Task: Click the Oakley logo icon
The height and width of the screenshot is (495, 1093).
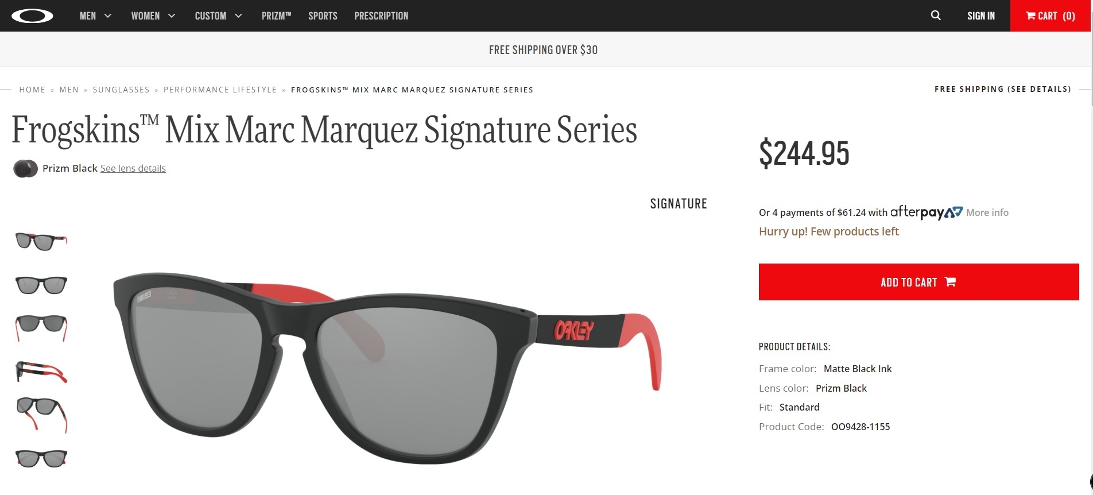Action: pyautogui.click(x=32, y=16)
